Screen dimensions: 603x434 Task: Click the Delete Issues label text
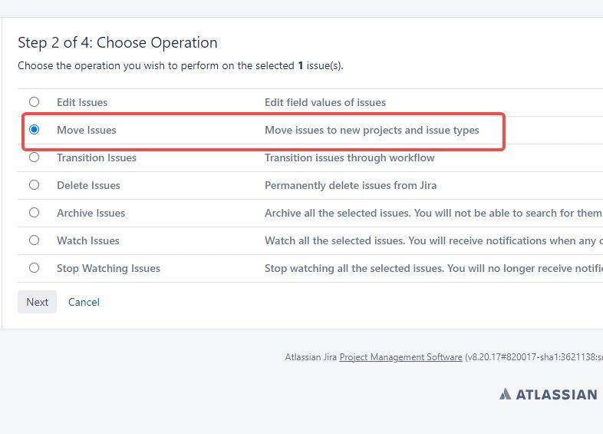pos(88,186)
